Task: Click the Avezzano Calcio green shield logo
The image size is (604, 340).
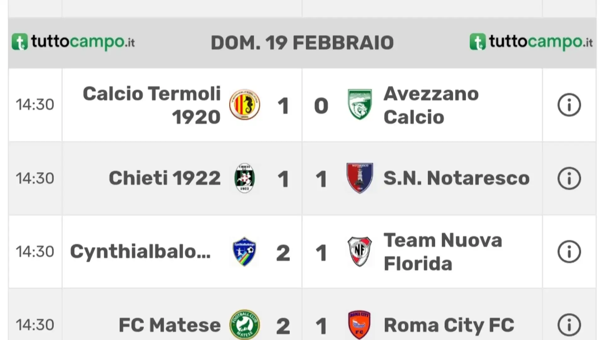Action: point(360,105)
